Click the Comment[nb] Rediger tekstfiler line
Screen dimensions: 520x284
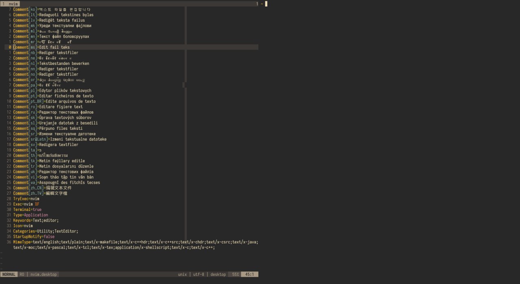tap(45, 53)
